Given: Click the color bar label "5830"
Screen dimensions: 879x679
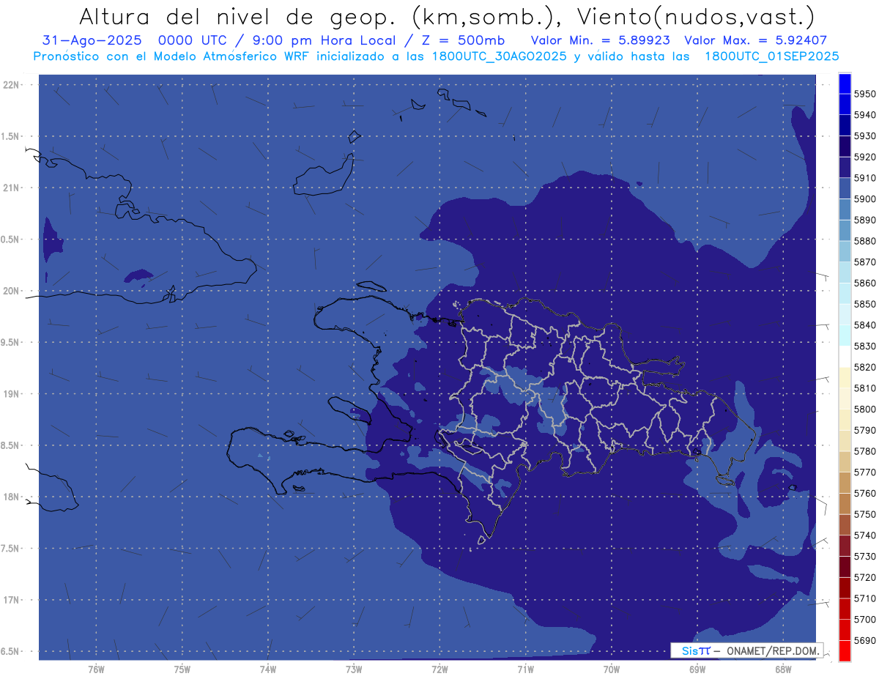Looking at the screenshot, I should (x=864, y=346).
